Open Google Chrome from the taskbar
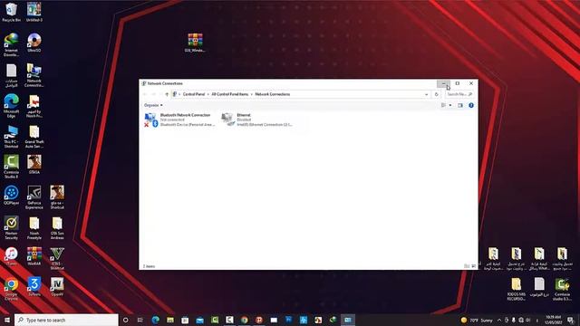This screenshot has width=580, height=326. coord(244,320)
